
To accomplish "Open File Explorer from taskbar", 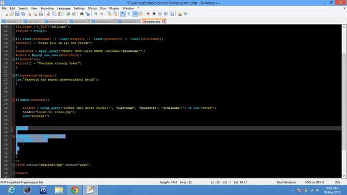I will click(x=59, y=190).
